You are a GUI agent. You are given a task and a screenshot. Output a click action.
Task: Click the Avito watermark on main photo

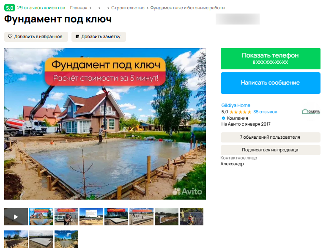187,191
